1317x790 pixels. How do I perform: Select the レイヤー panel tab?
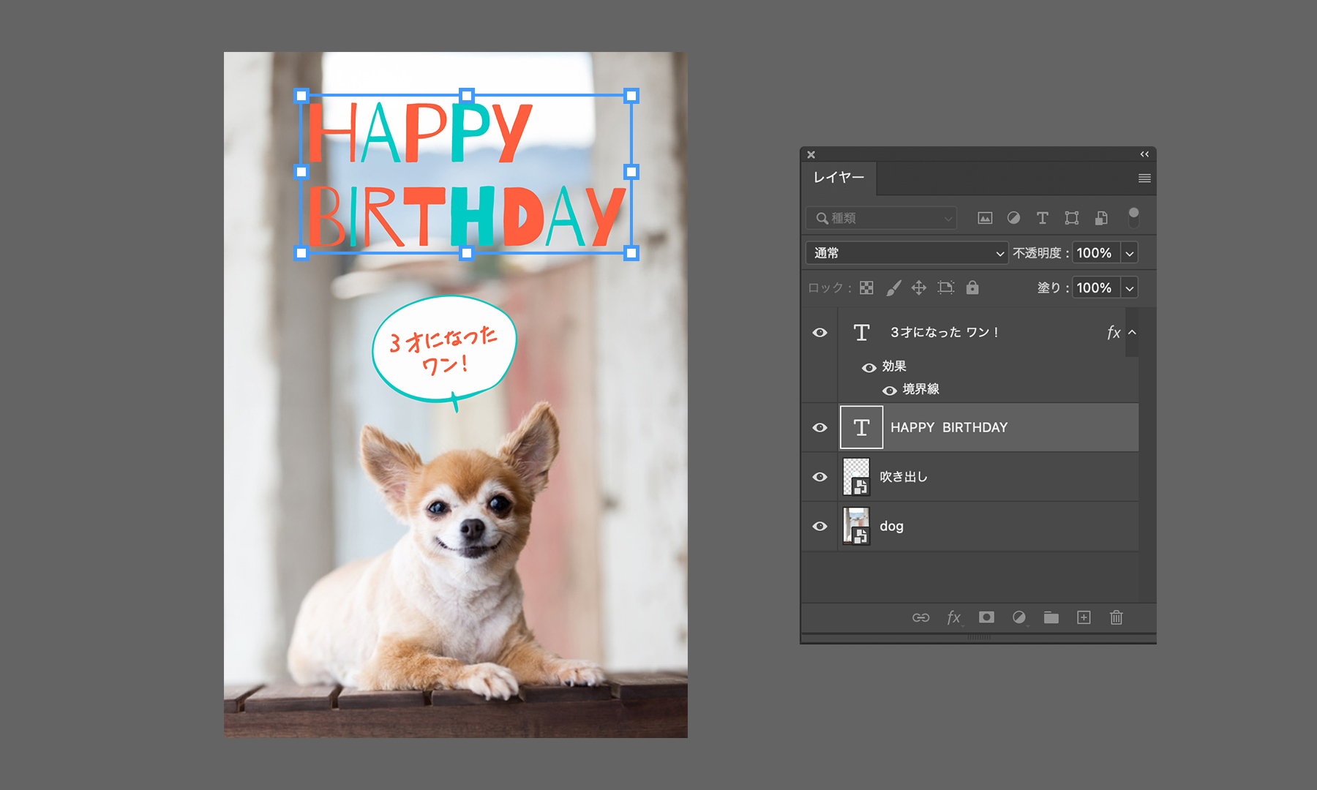tap(838, 178)
